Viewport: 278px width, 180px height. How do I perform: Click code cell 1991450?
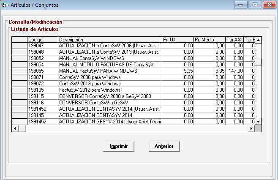pyautogui.click(x=43, y=109)
